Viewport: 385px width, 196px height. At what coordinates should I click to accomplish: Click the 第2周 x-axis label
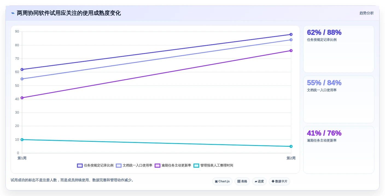pyautogui.click(x=291, y=158)
